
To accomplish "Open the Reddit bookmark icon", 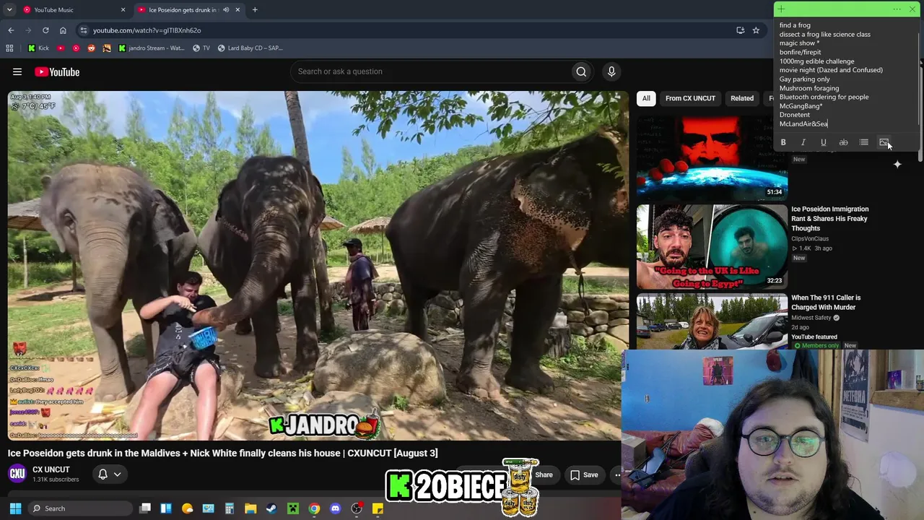I will [91, 48].
